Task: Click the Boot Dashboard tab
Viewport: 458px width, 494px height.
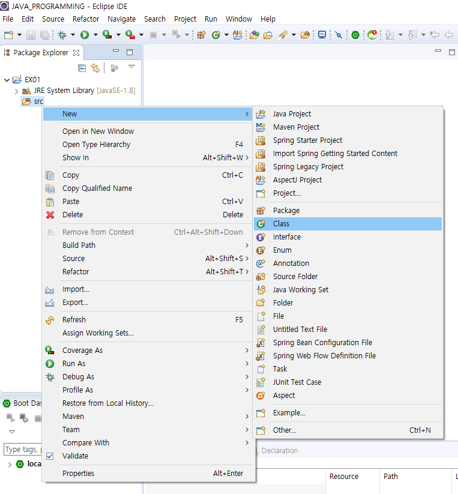Action: click(x=22, y=403)
